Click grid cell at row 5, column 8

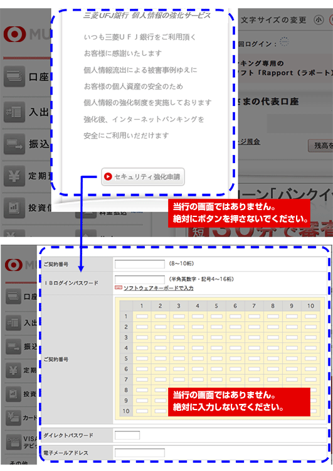tap(273, 358)
